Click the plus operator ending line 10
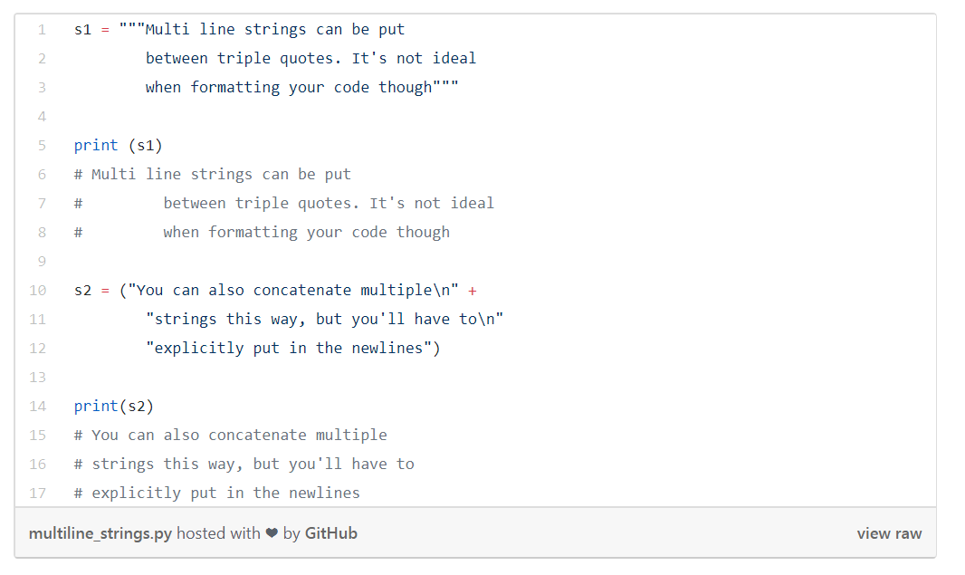965x575 pixels. 473,290
